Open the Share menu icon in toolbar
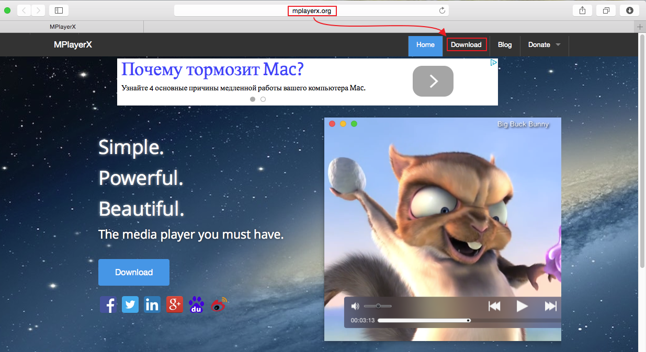Image resolution: width=646 pixels, height=352 pixels. pyautogui.click(x=583, y=10)
